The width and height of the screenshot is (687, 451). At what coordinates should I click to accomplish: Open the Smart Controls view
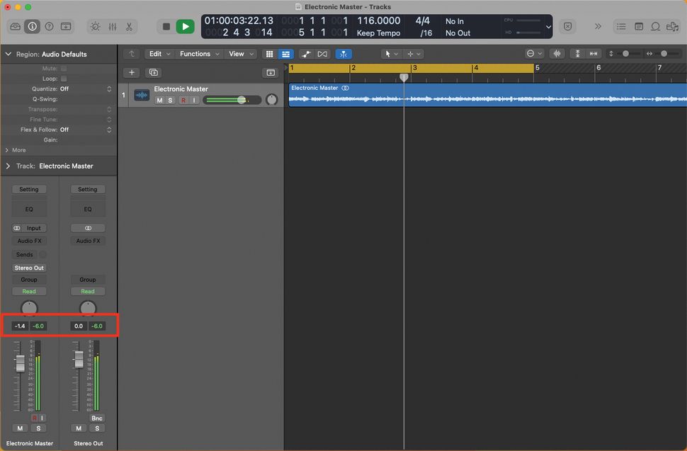tap(95, 26)
